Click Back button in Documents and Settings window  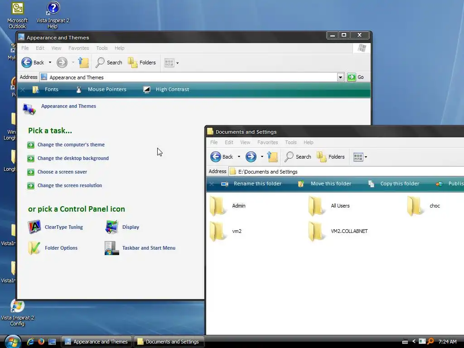[x=222, y=156]
